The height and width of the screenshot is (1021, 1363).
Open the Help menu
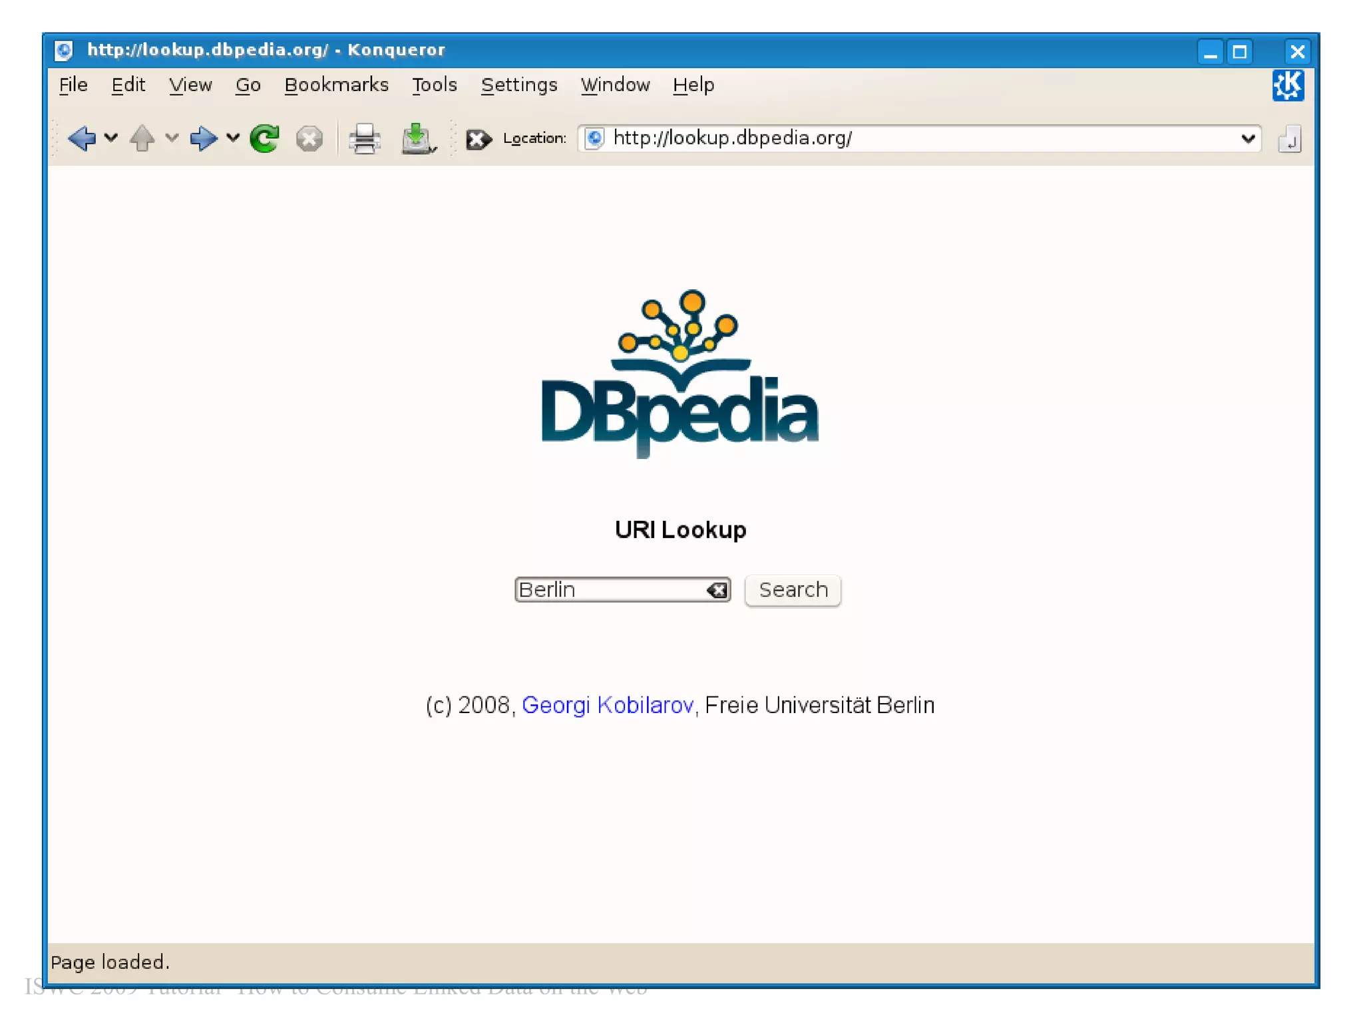693,85
